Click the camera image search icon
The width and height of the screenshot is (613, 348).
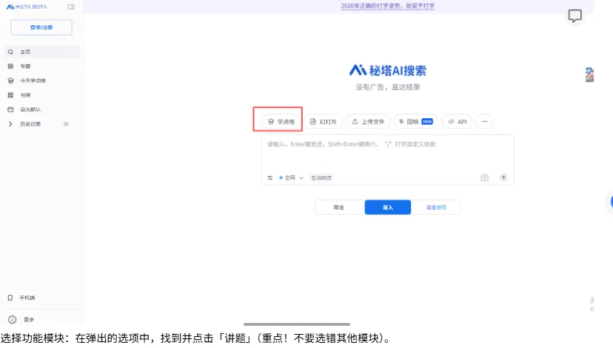484,178
